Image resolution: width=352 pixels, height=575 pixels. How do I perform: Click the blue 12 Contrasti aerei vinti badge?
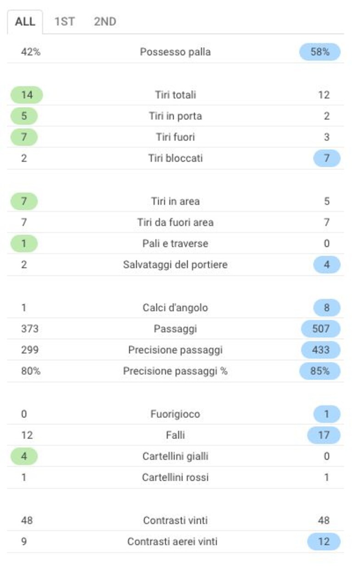pos(324,541)
